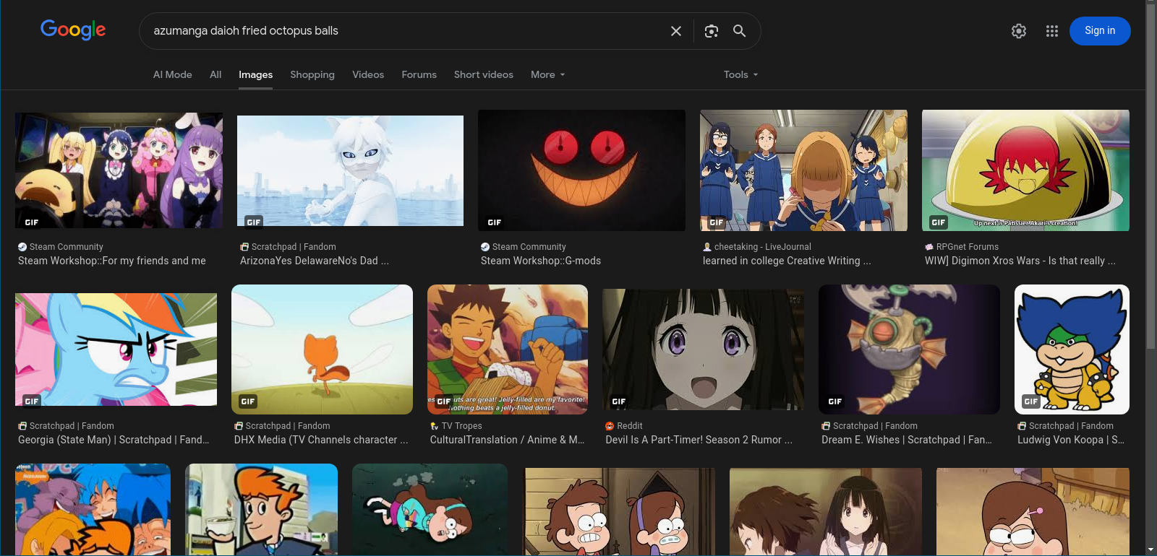The height and width of the screenshot is (556, 1157).
Task: Open Ludwig Von Koopa Scratchpad link
Action: point(1070,440)
